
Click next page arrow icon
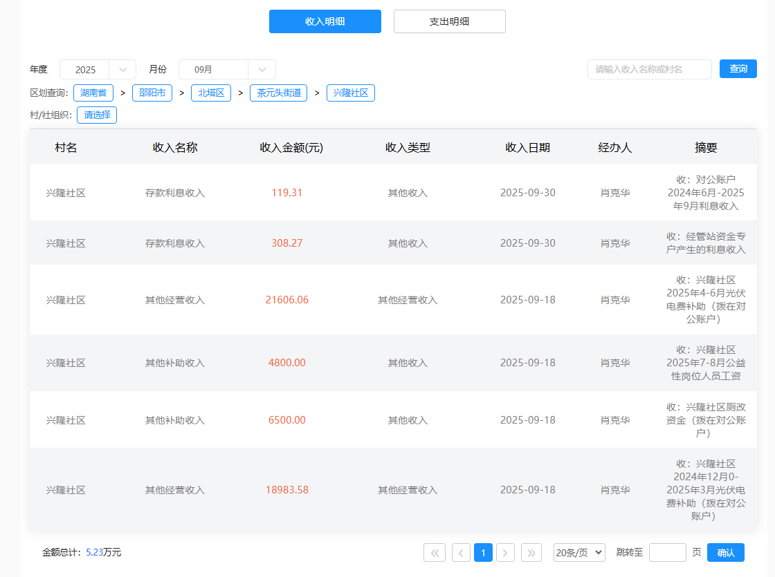tap(506, 553)
